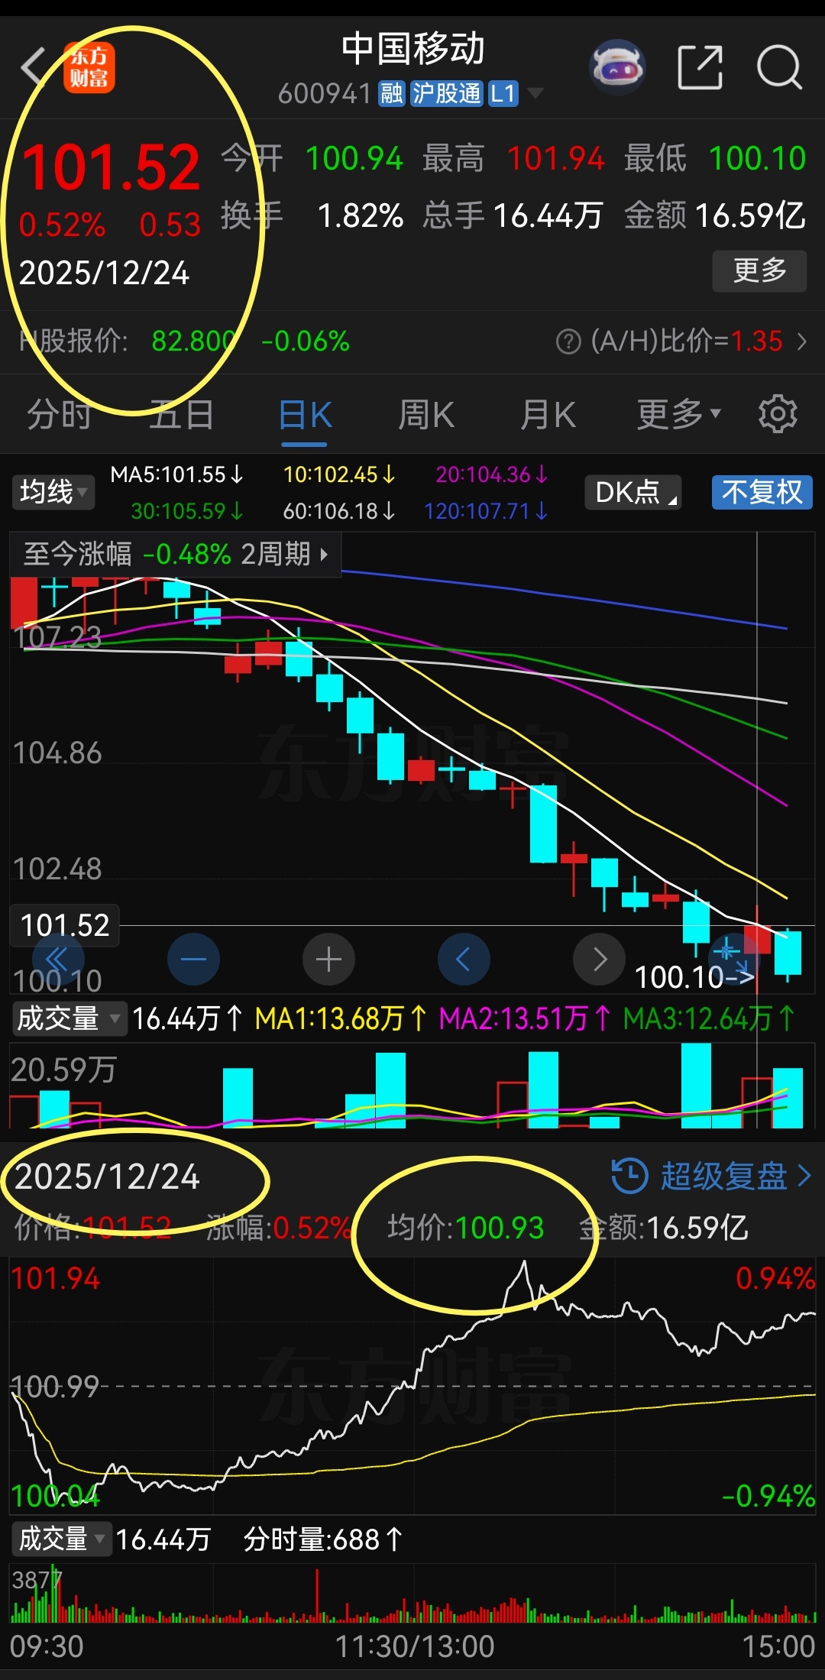Open the DK点 dropdown
The height and width of the screenshot is (1680, 825).
(633, 492)
